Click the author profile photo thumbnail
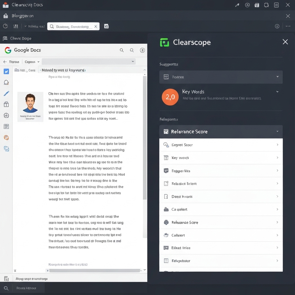Image resolution: width=295 pixels, height=295 pixels. (30, 107)
